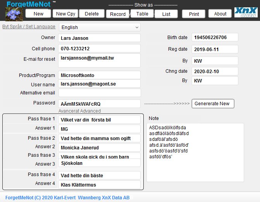
Task: Click the ForgetMeNot title text
Action: (29, 4)
